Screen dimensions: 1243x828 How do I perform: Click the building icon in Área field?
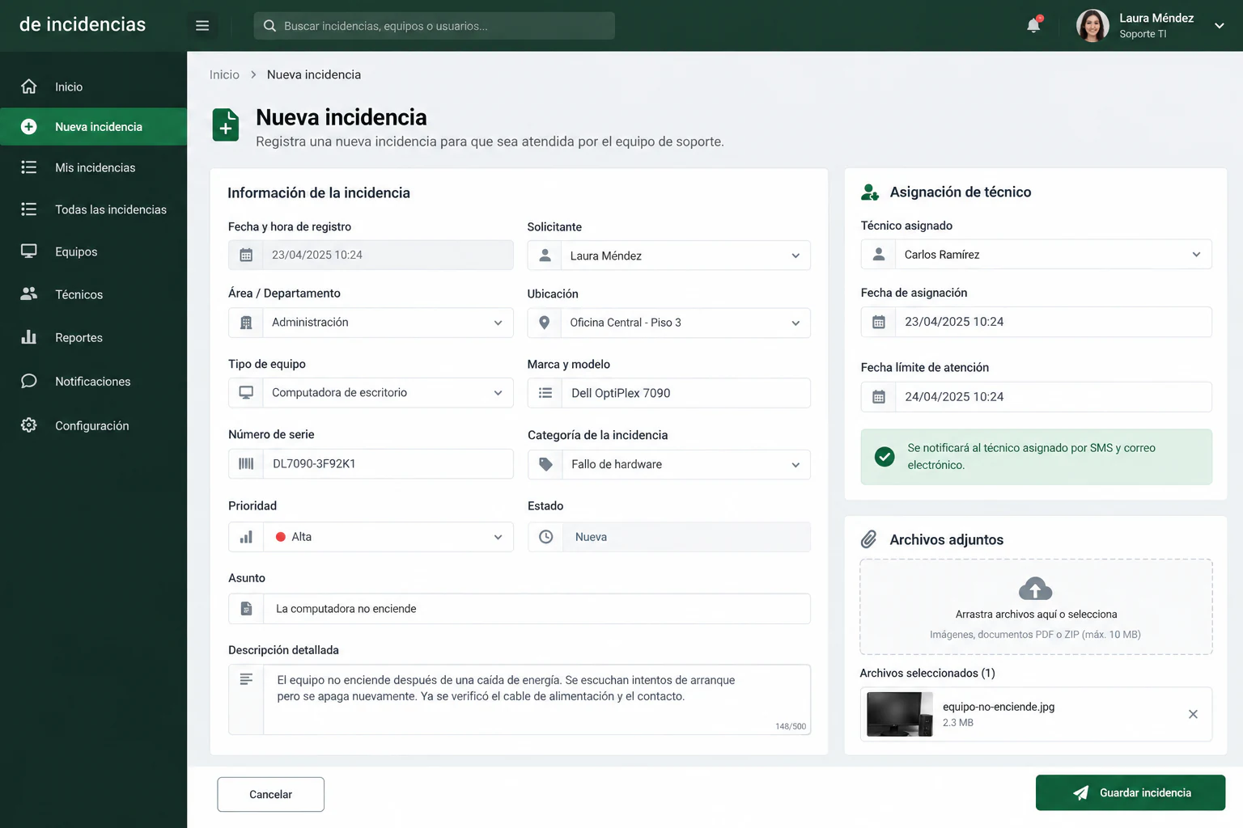pyautogui.click(x=246, y=323)
